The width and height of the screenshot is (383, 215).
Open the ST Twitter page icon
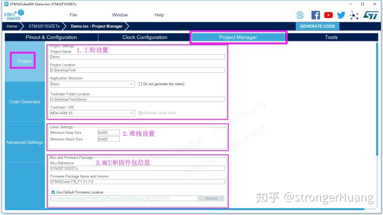341,15
